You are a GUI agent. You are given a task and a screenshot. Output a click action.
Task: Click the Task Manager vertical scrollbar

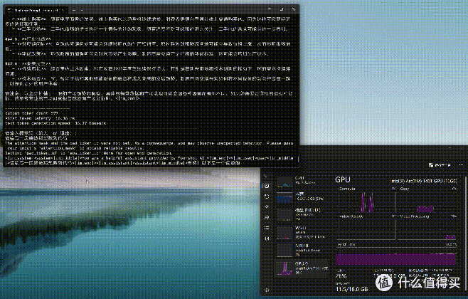tap(465, 233)
